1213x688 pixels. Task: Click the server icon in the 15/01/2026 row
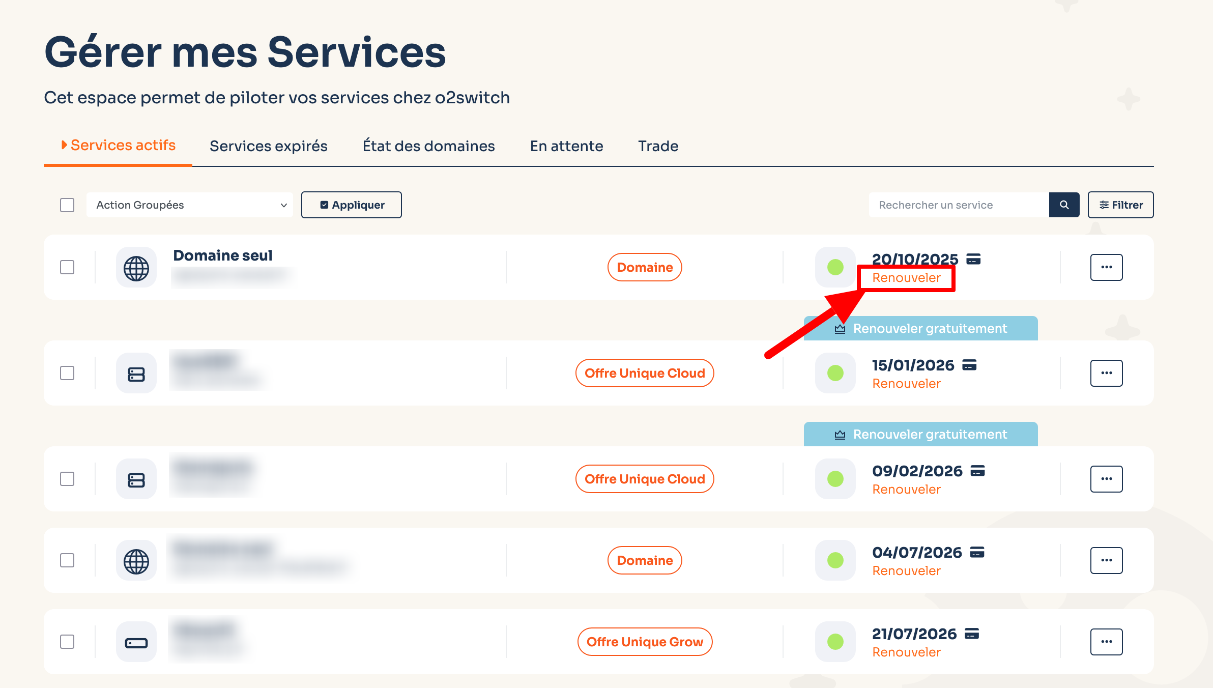pos(136,374)
